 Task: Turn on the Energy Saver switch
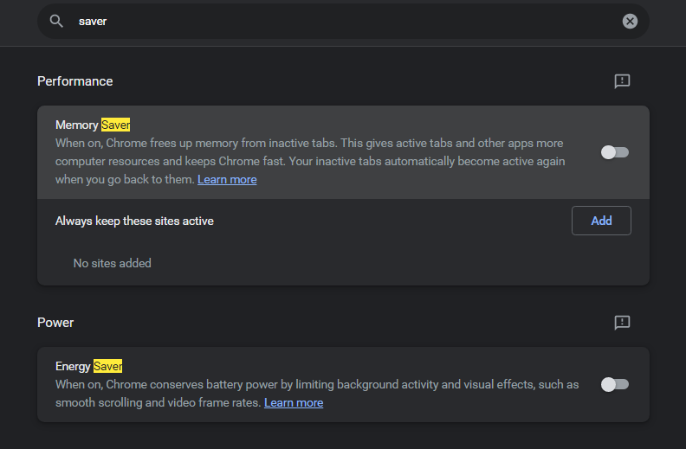pos(615,384)
